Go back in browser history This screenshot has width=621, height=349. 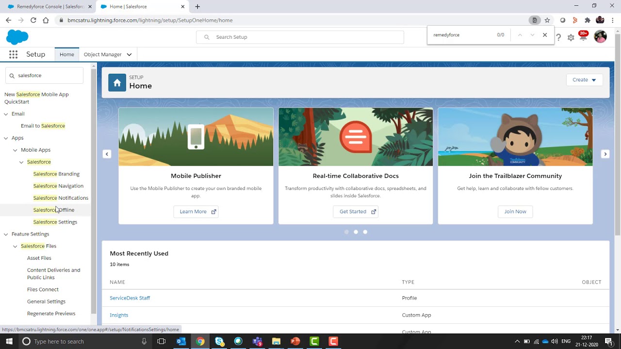point(8,20)
